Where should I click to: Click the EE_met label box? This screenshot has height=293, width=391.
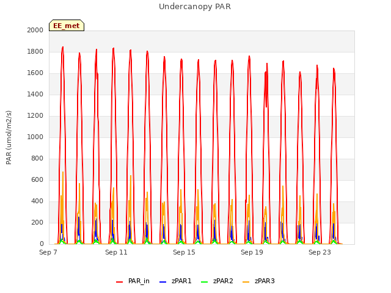click(67, 26)
